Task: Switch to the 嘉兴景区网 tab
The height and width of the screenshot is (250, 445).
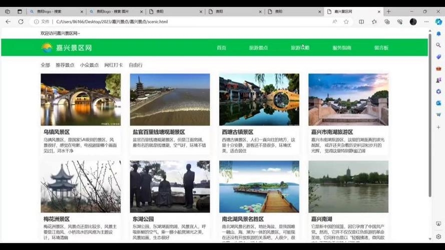Action: coord(353,11)
